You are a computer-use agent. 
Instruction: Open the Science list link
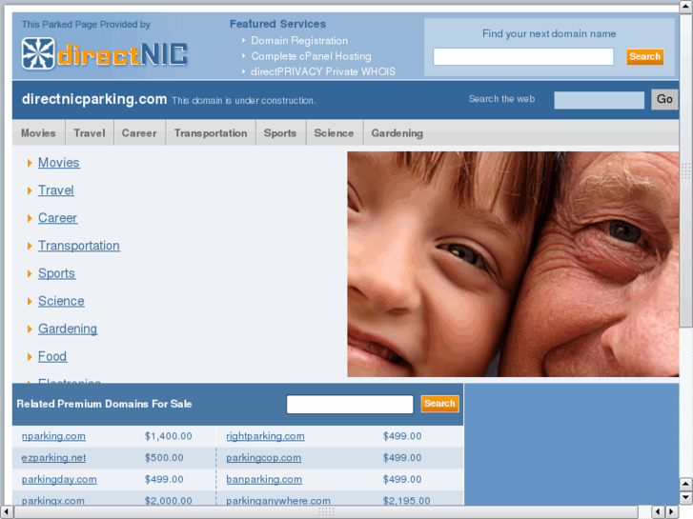pyautogui.click(x=61, y=301)
